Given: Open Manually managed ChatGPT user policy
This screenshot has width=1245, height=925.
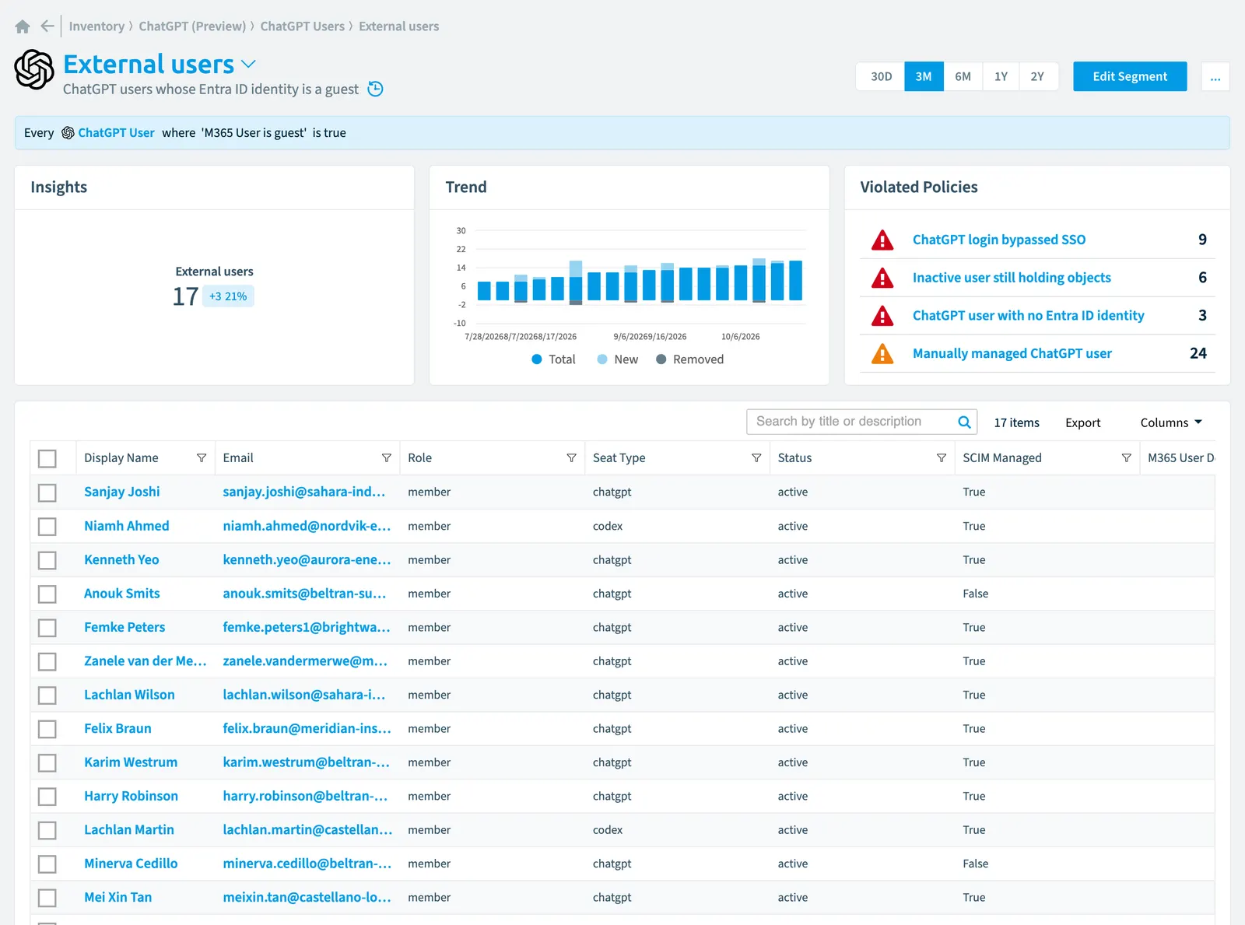Looking at the screenshot, I should [1012, 354].
